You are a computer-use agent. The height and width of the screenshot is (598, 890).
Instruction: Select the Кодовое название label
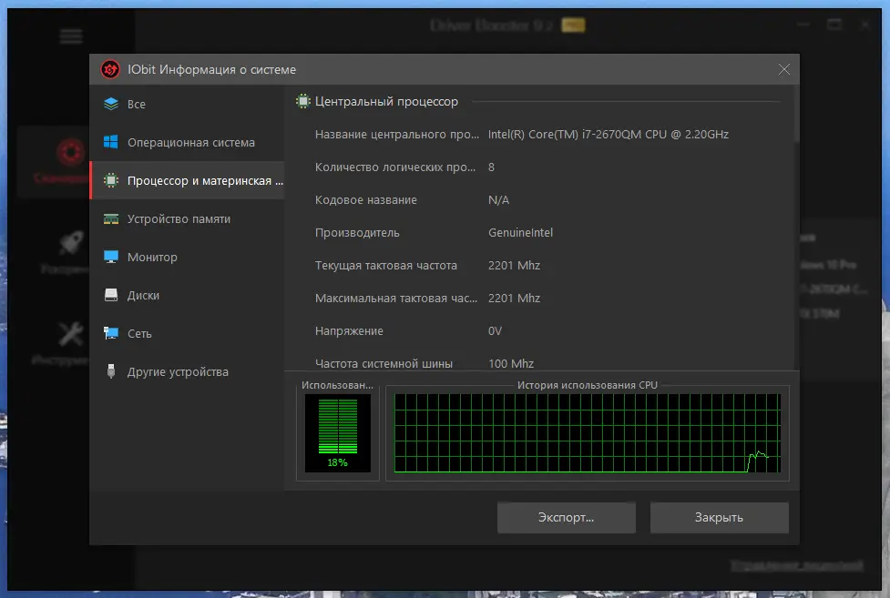(x=366, y=199)
